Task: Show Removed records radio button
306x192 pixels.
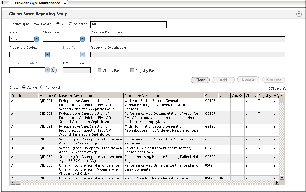Action: pyautogui.click(x=42, y=87)
